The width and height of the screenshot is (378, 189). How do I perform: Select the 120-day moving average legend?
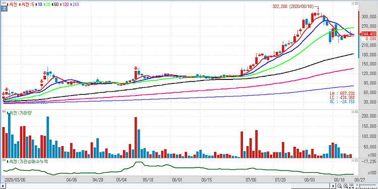coord(65,5)
